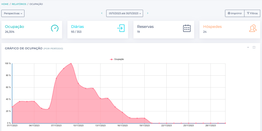Click the chart data point above 13/11/2023
This screenshot has height=131, width=262.
click(100, 98)
